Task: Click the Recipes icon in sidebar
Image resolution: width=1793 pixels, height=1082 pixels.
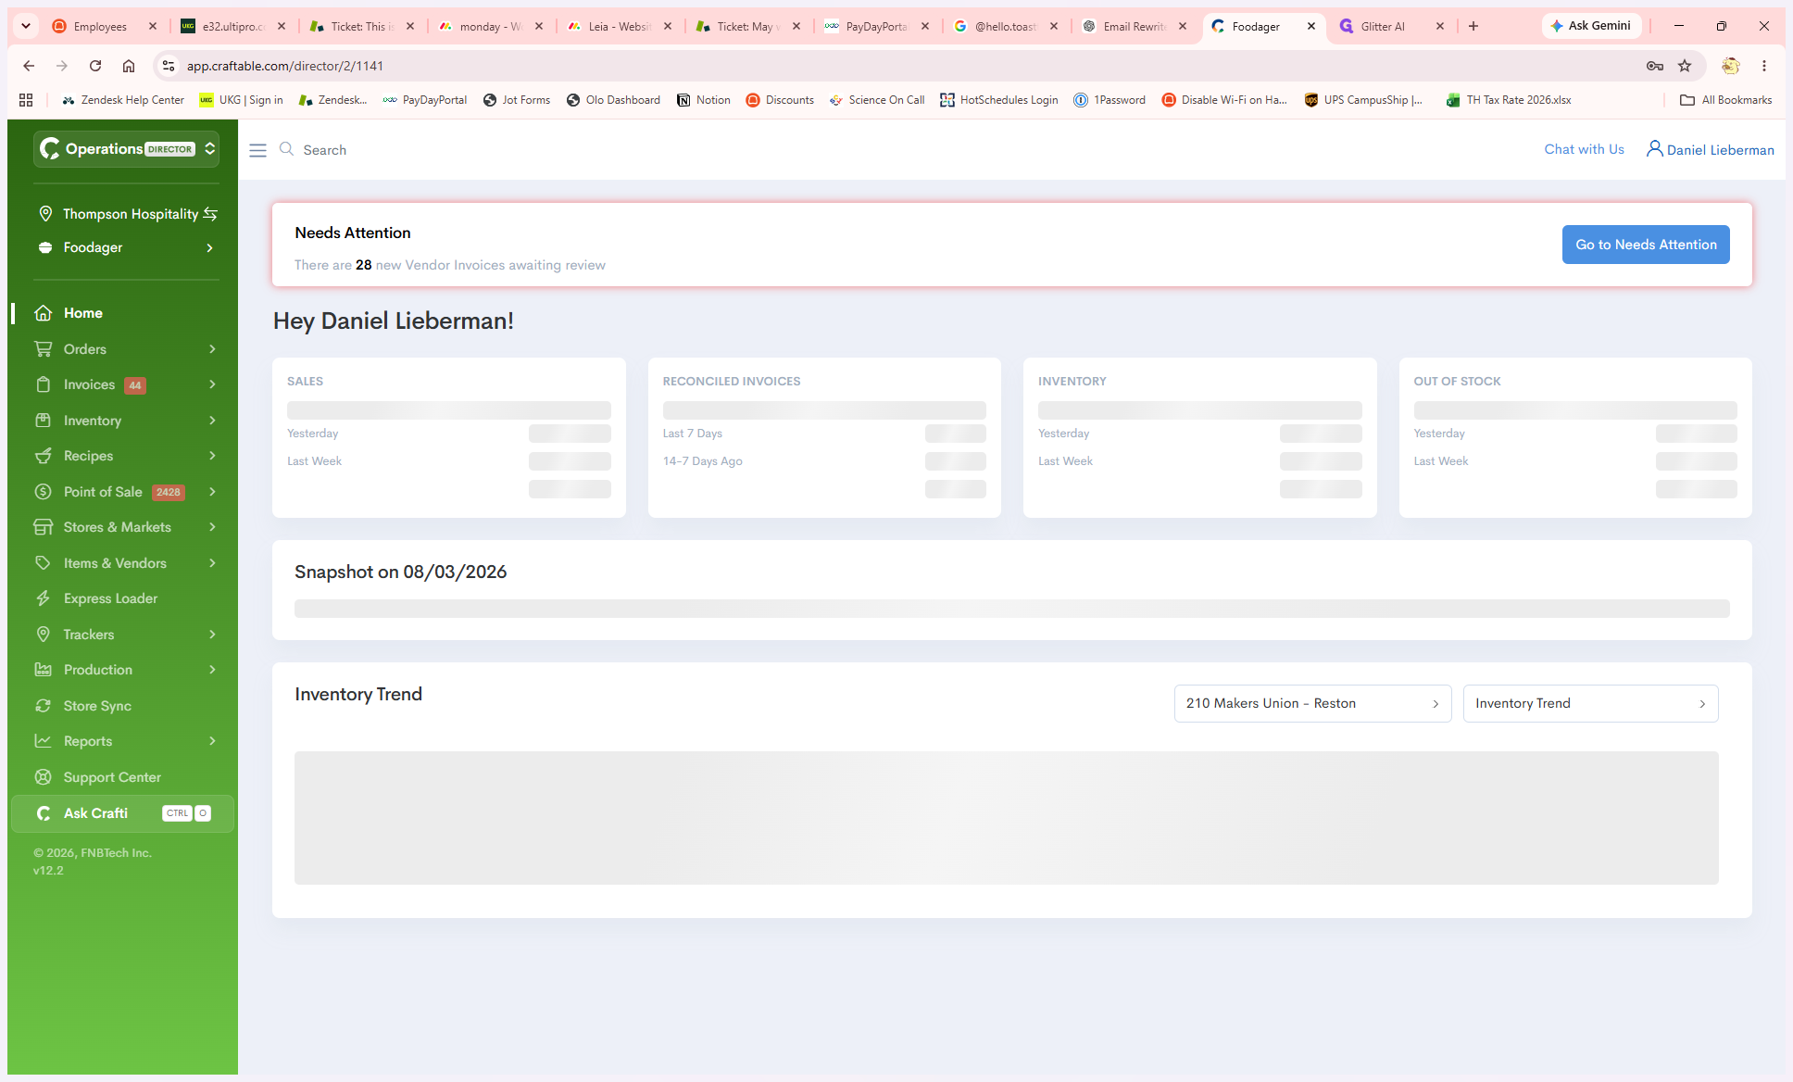Action: (x=43, y=456)
